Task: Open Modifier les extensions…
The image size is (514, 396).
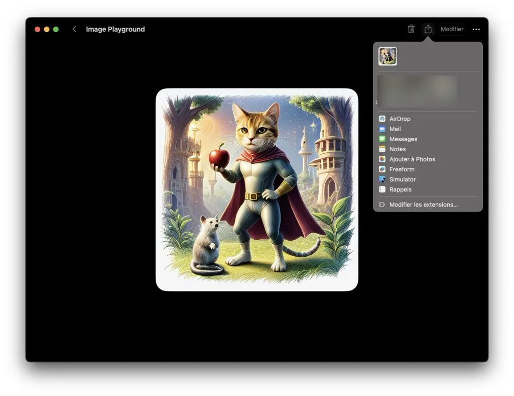Action: 423,205
